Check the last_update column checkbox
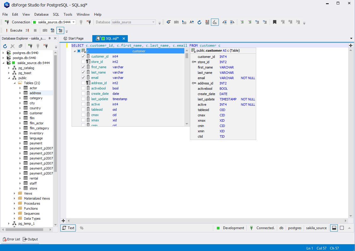Screen dimensions: 355x251 coord(83,99)
